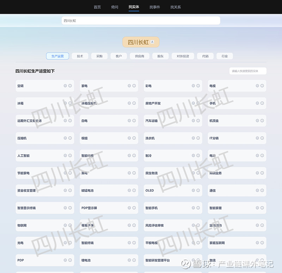Viewport: 282px width, 273px height.
Task: Show info for the OLED card
Action: [198, 190]
